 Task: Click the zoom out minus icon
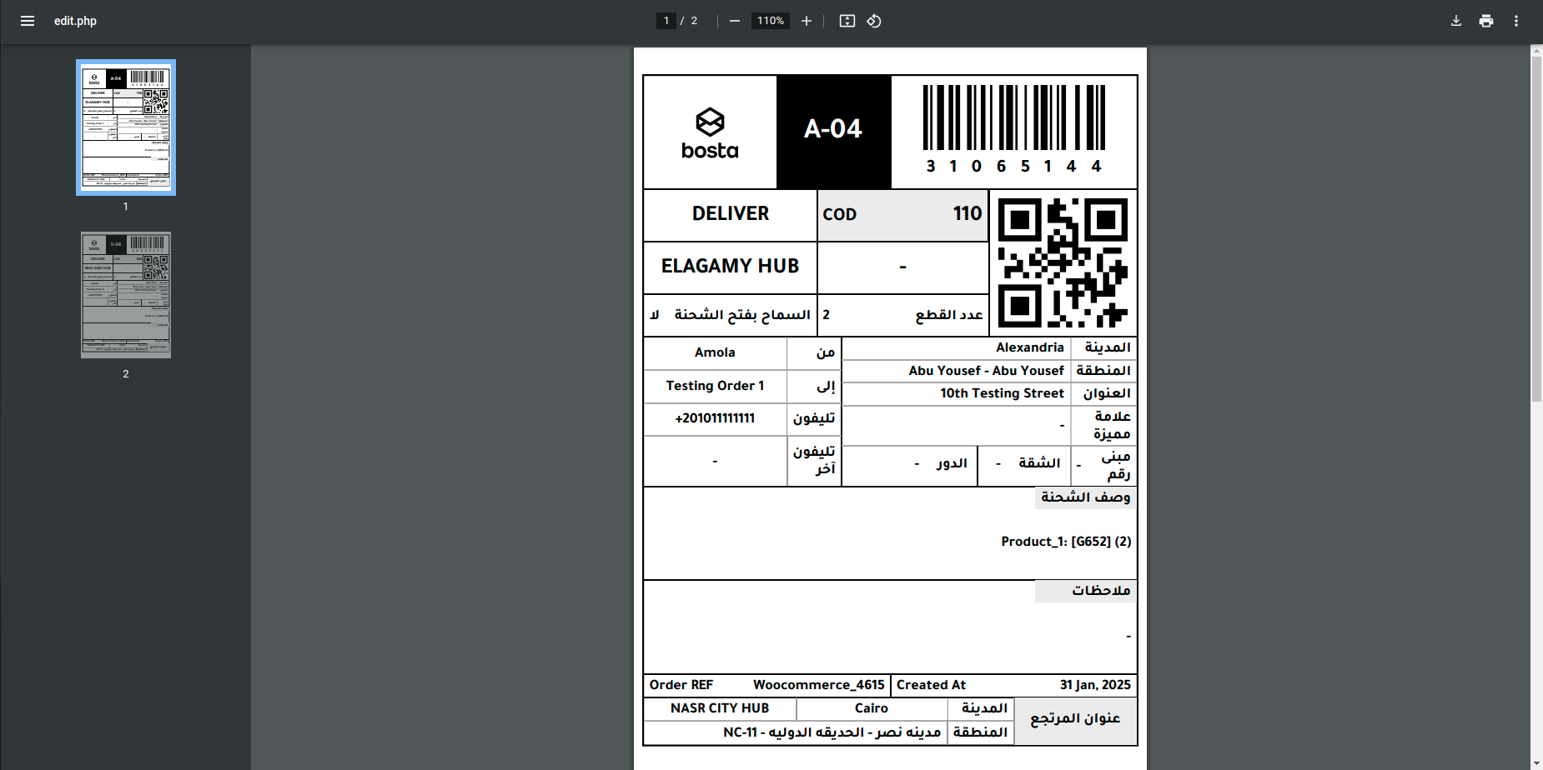pos(734,21)
